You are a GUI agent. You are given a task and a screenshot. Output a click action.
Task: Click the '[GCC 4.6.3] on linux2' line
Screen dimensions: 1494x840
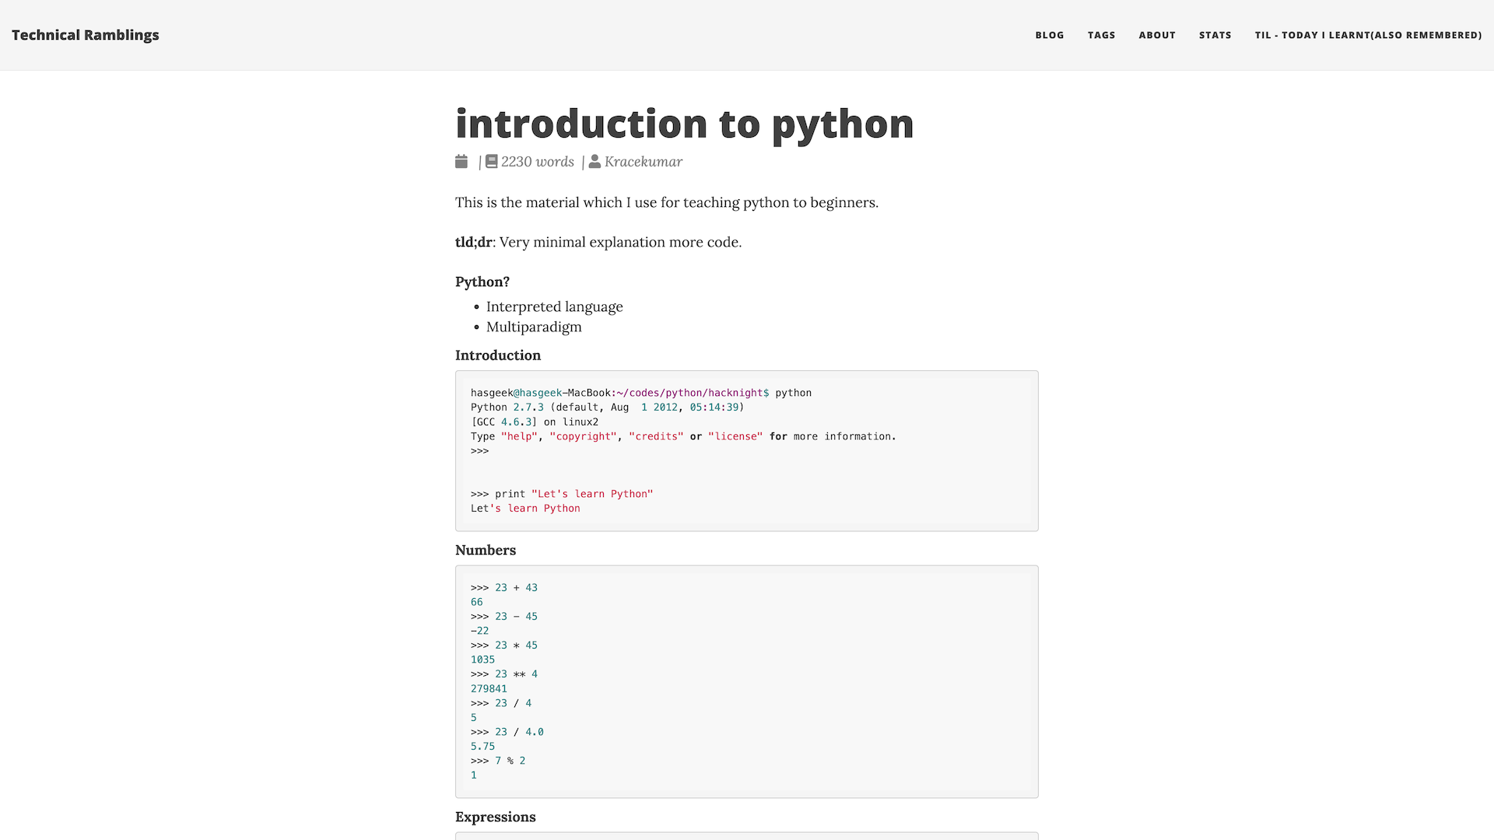[535, 422]
